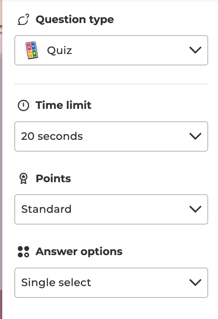
Task: Click the "Time limit" label
Action: coord(63,105)
